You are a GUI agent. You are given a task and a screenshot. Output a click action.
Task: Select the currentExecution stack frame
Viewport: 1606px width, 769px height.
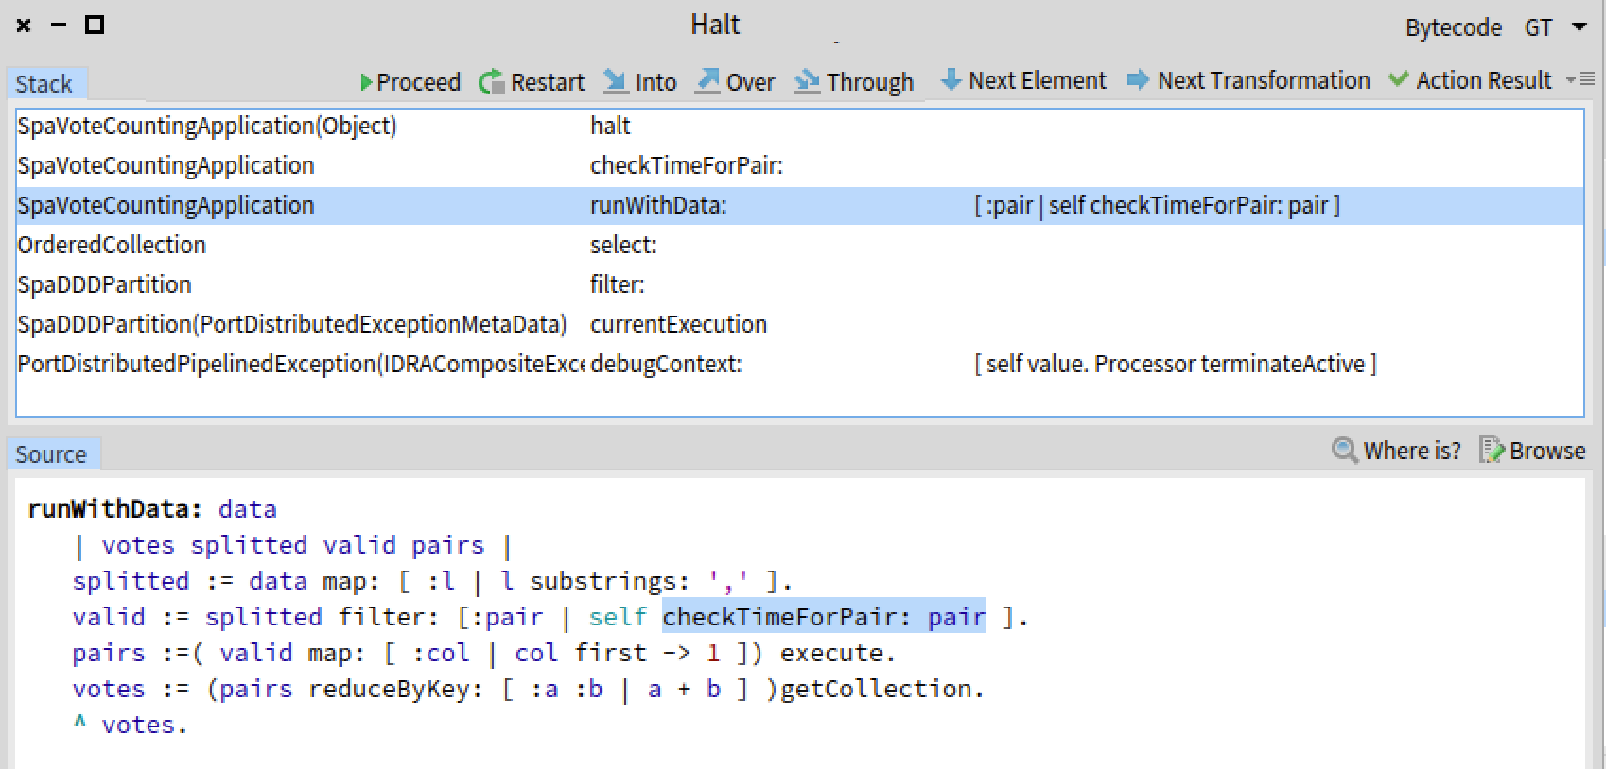coord(799,324)
